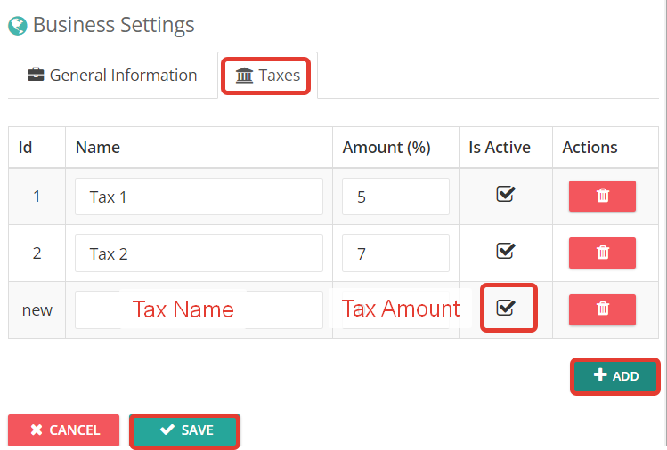Click the plus icon on the ADD button
This screenshot has width=667, height=450.
pyautogui.click(x=600, y=374)
